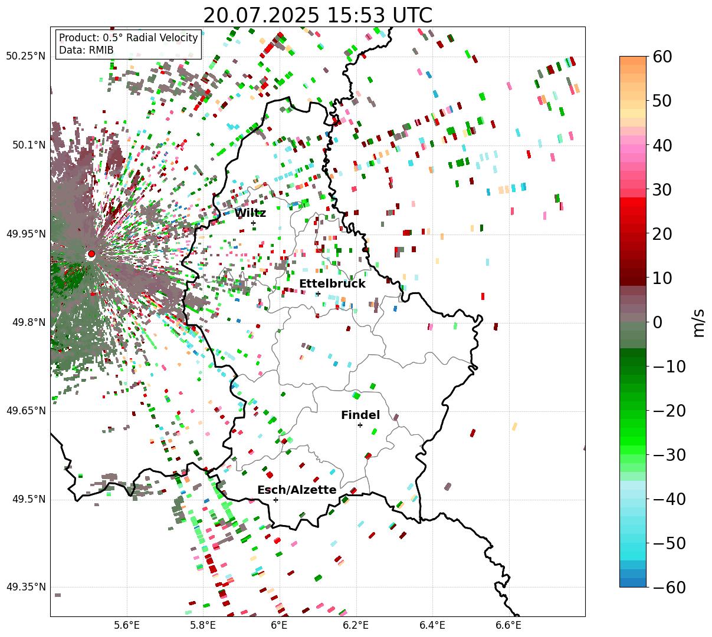Click the 49.8°N latitude tick label
Screen dimensions: 712x637
[28, 322]
